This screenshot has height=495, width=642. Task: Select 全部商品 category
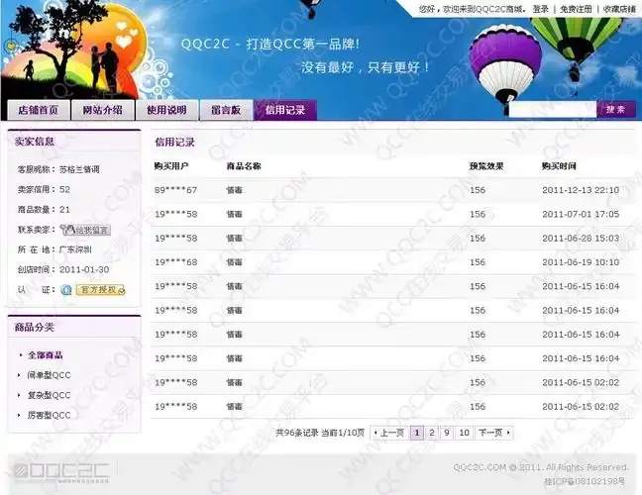[45, 355]
